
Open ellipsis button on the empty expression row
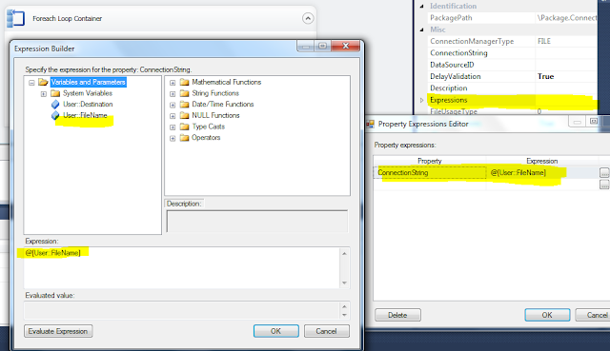click(604, 184)
